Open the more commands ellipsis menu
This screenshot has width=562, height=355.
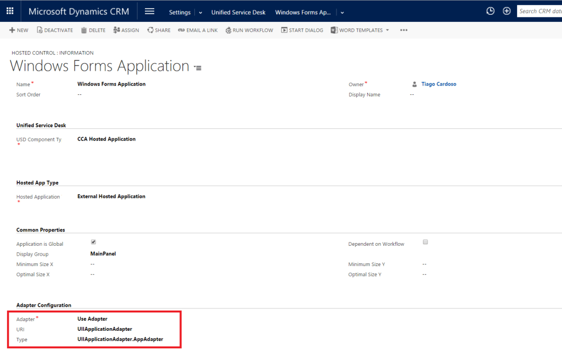[x=404, y=30]
